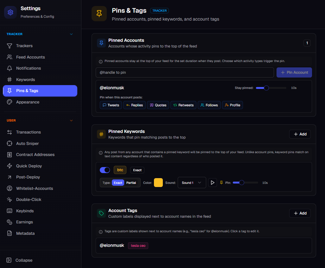Collapse the TRACKER sidebar section chevron
325x268 pixels.
71,34
